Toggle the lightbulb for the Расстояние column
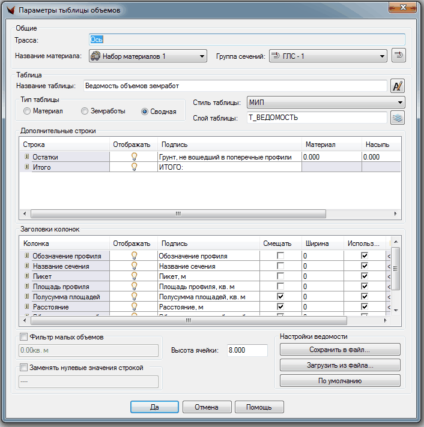 135,307
